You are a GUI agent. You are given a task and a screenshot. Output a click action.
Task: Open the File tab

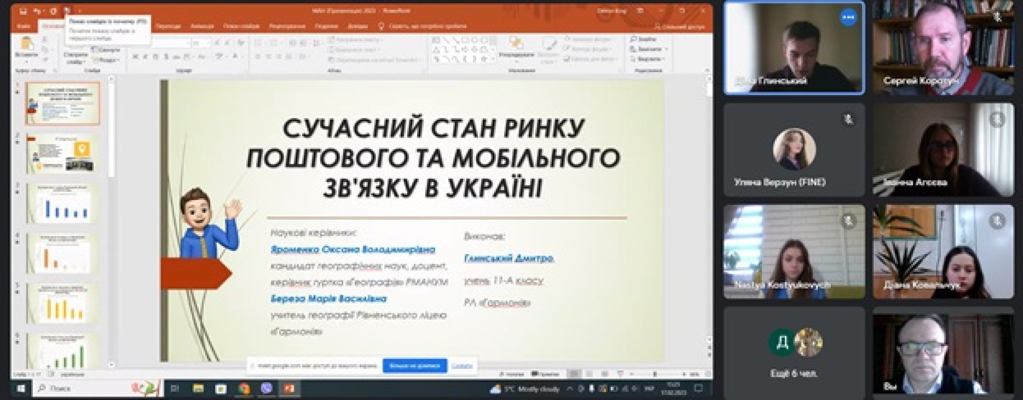tap(23, 26)
